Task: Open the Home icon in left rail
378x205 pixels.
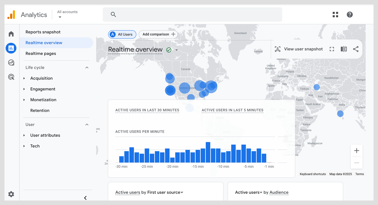Action: point(11,34)
